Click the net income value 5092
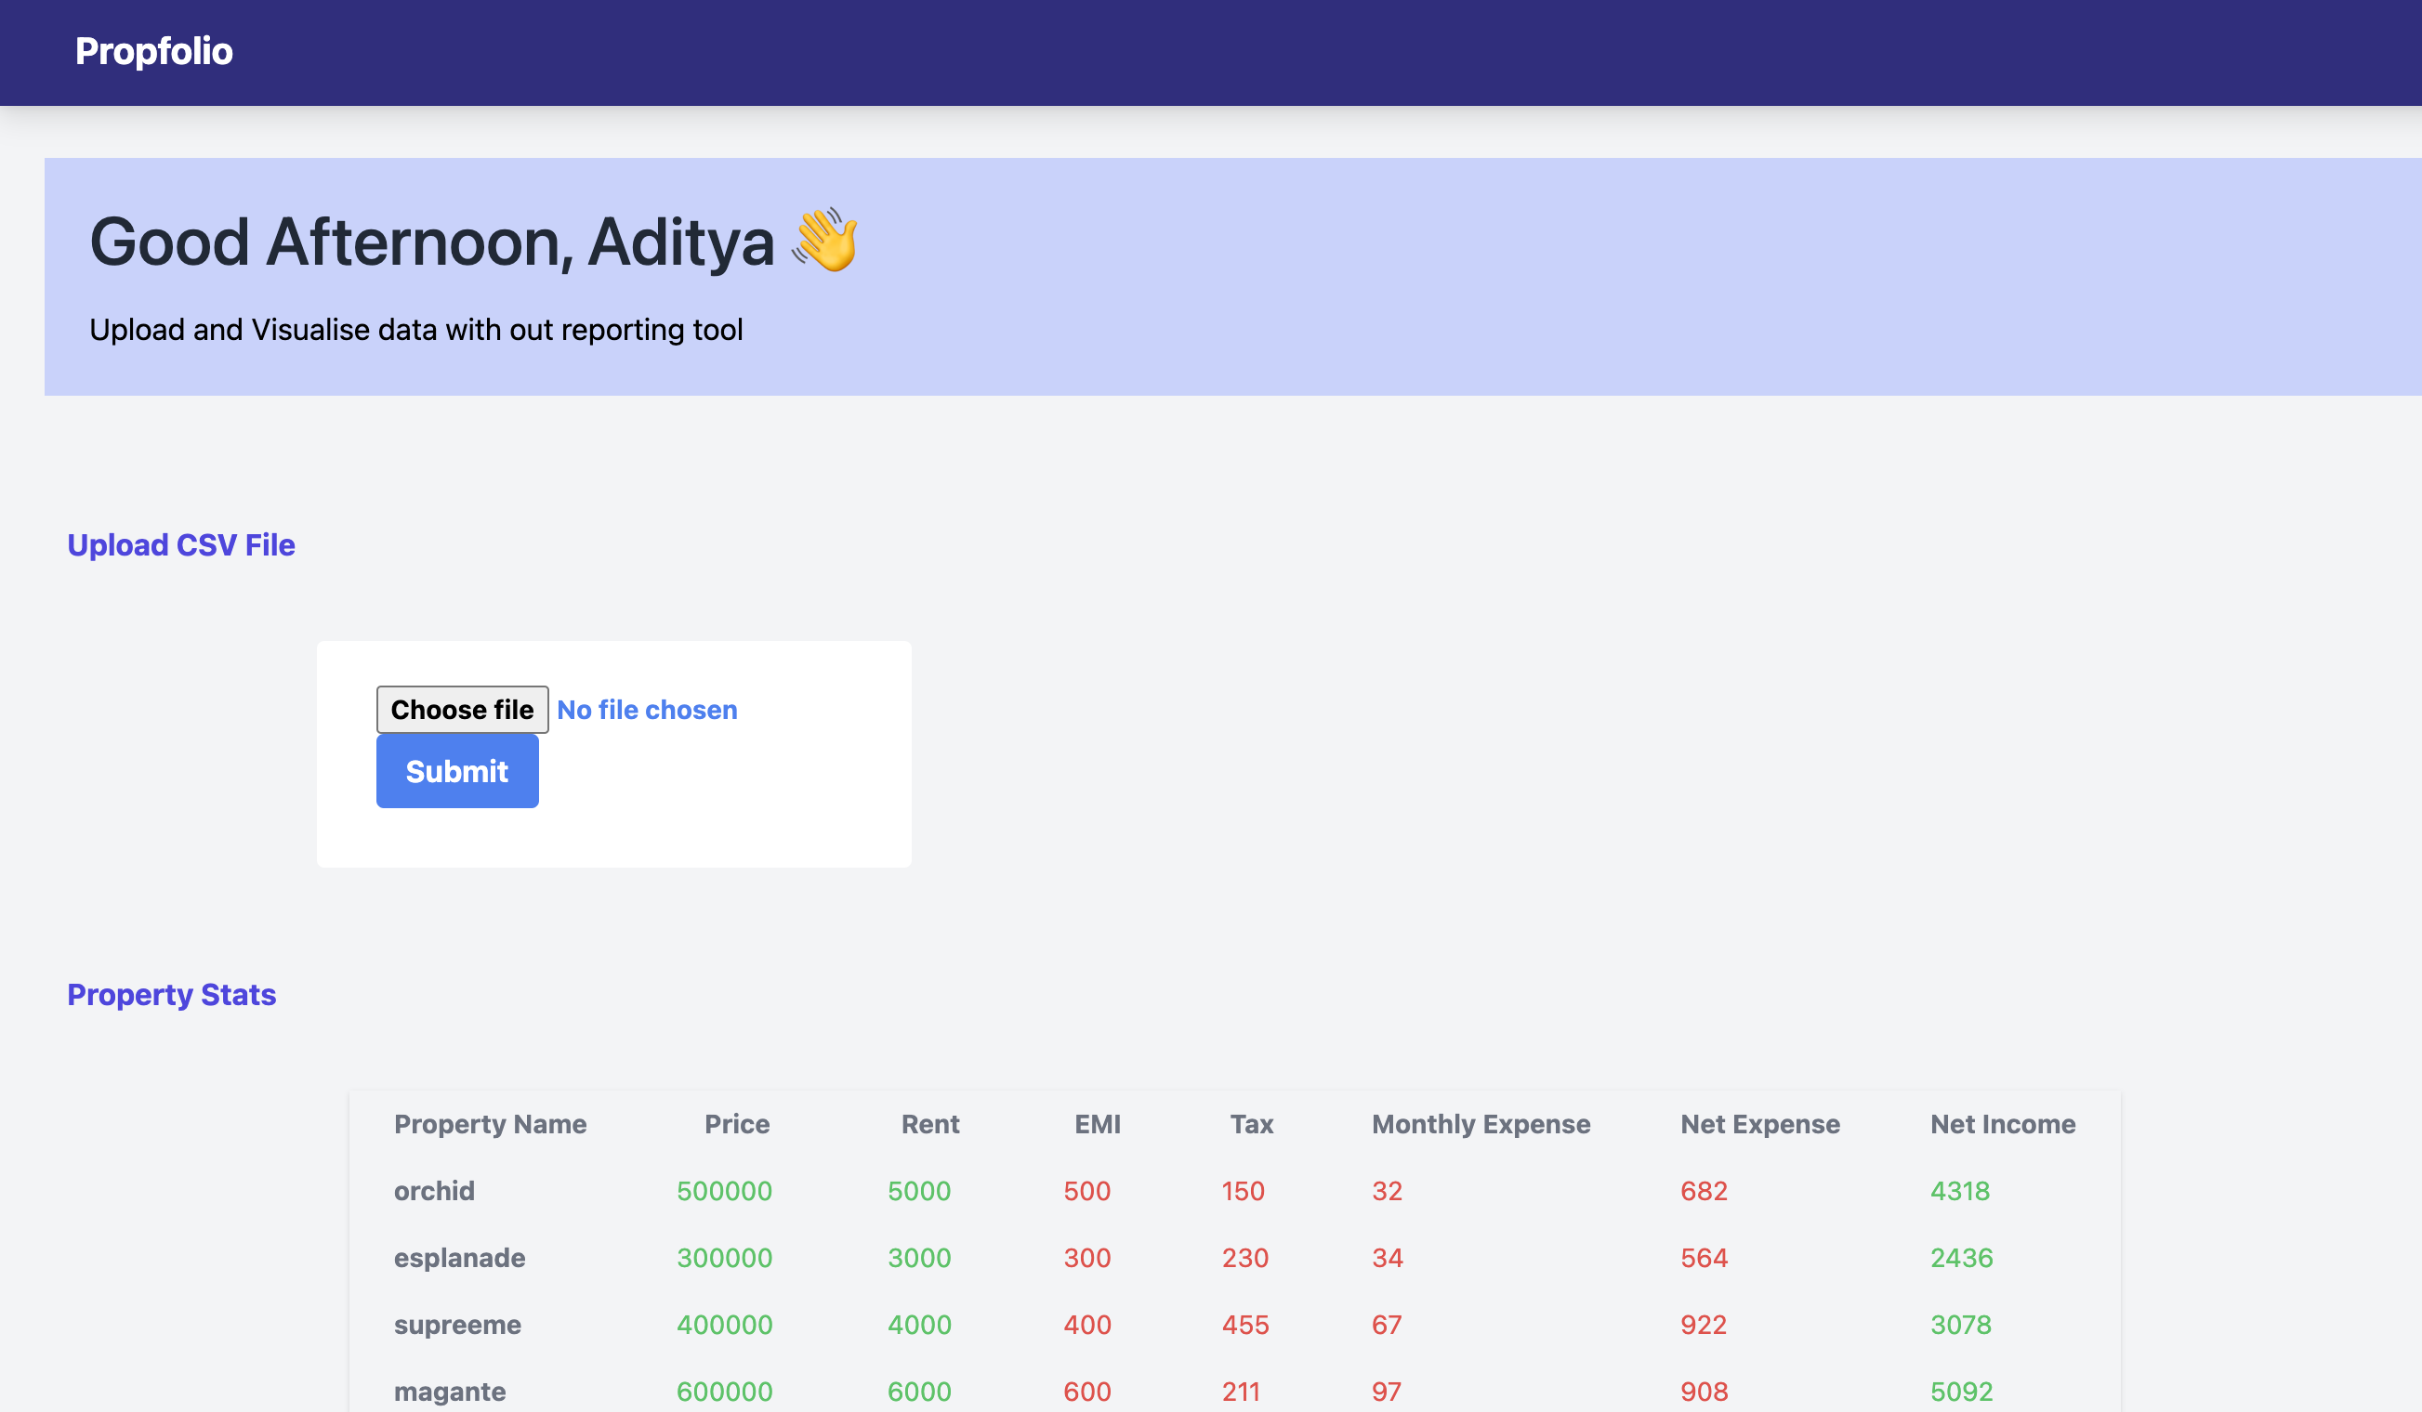This screenshot has height=1412, width=2422. tap(1963, 1392)
